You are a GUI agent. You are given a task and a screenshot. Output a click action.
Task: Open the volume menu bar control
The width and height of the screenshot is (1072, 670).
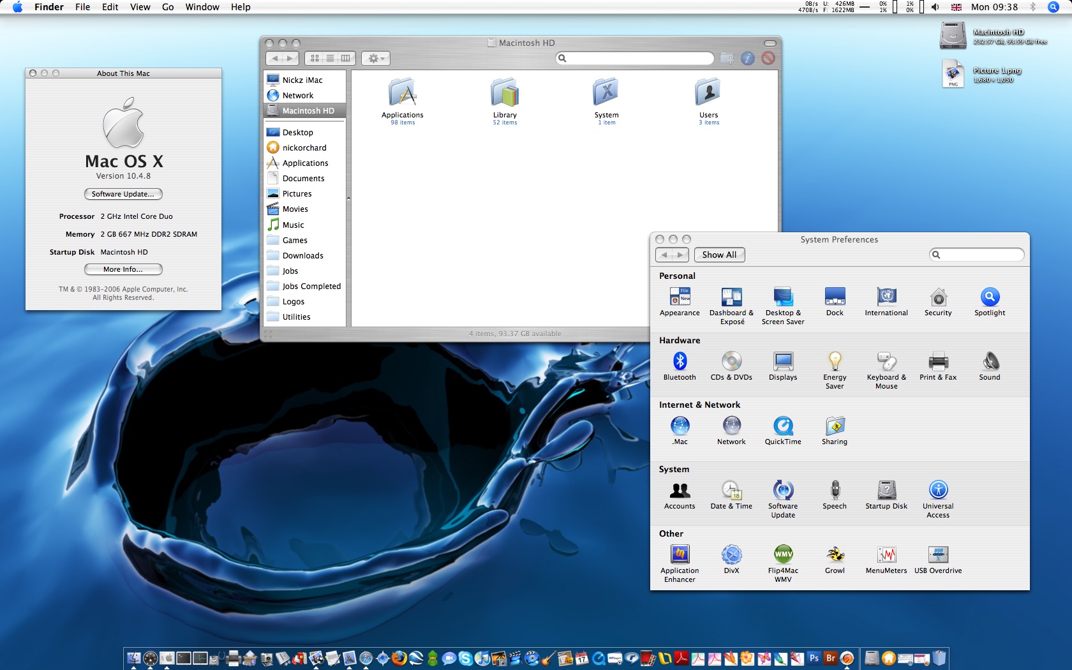(x=935, y=7)
